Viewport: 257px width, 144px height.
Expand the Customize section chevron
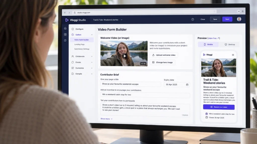pyautogui.click(x=92, y=68)
